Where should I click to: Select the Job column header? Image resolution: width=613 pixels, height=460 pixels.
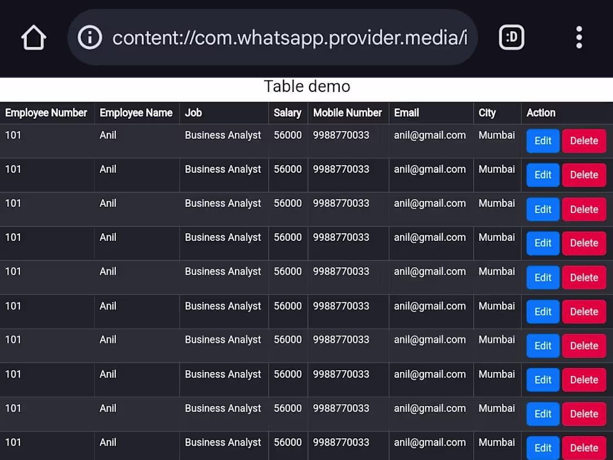click(193, 113)
